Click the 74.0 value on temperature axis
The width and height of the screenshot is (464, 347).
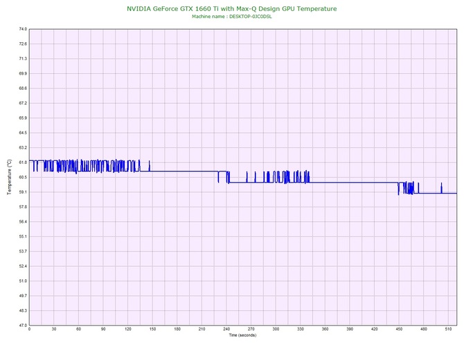point(23,29)
